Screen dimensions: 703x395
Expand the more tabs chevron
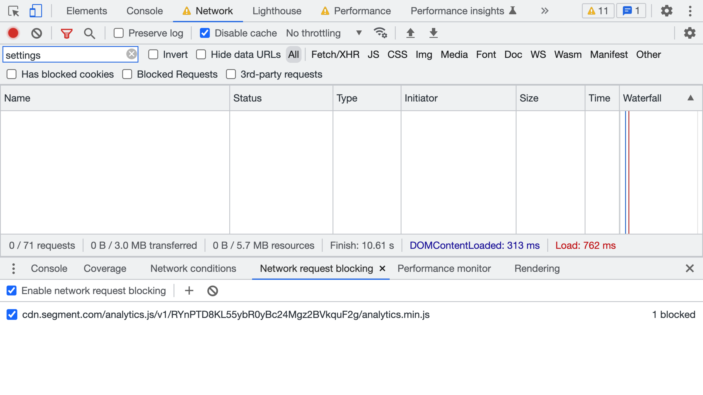[x=545, y=11]
